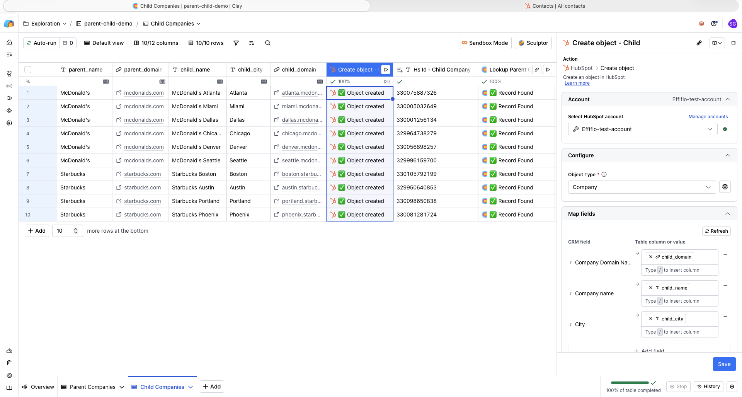Click the pause/step icon in Create object summary
The image size is (742, 397).
pyautogui.click(x=387, y=82)
